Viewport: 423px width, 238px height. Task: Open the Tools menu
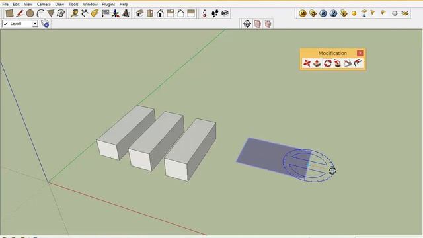73,5
